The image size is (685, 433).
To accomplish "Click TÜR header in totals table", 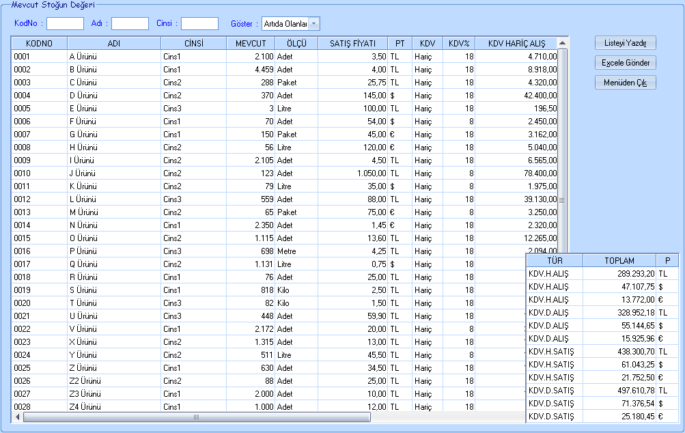I will point(555,260).
